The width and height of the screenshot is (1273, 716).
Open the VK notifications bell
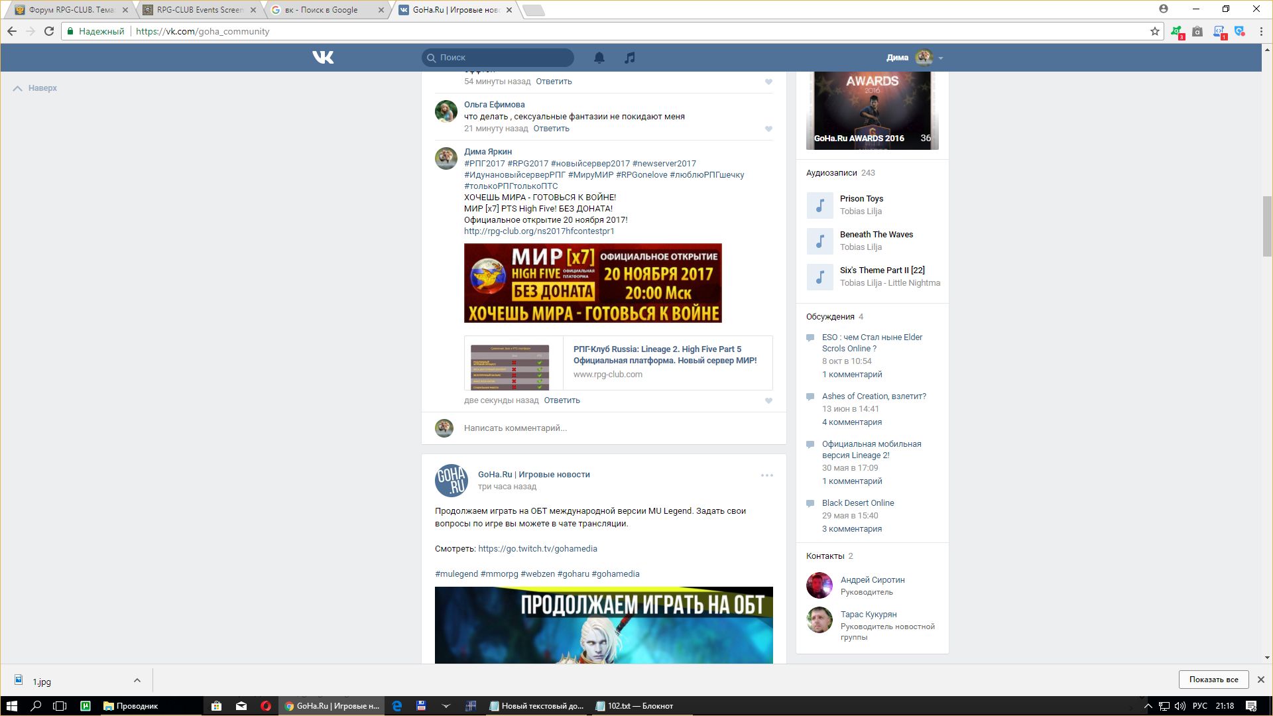point(599,58)
